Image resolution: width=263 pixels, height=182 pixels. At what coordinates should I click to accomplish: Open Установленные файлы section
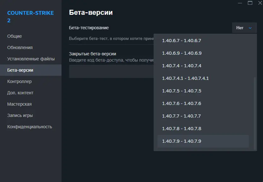31,59
